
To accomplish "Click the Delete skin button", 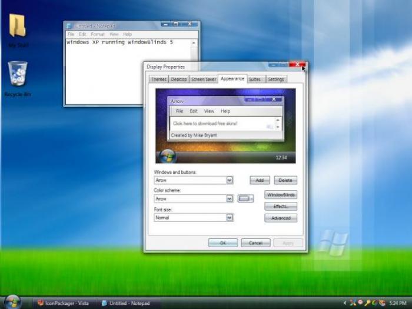I will [x=285, y=180].
